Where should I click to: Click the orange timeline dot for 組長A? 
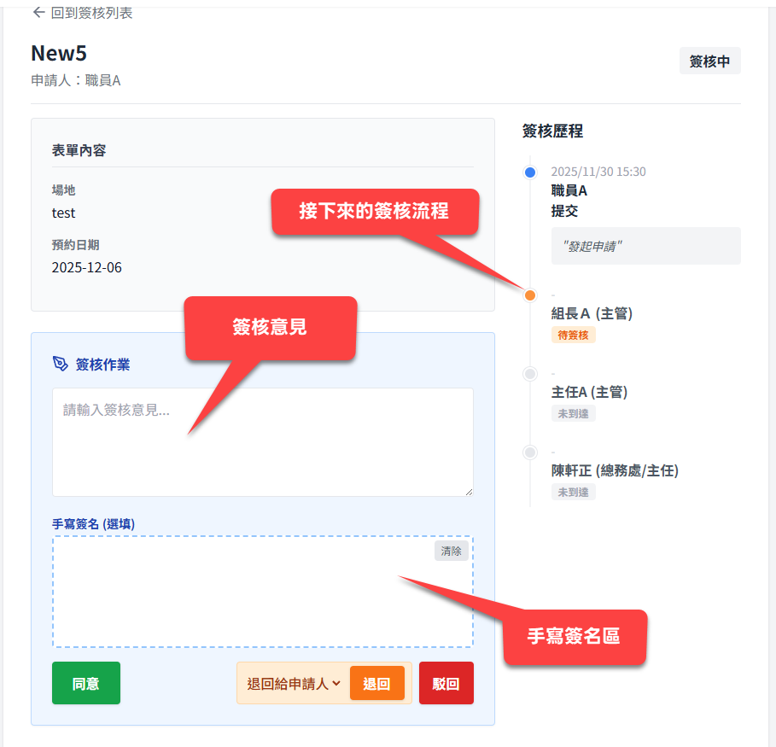pos(530,295)
